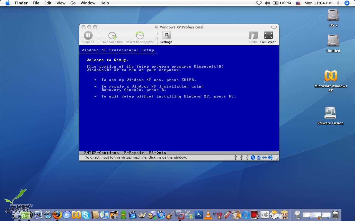
Task: Click the toolbar hide pill button
Action: coord(274,27)
